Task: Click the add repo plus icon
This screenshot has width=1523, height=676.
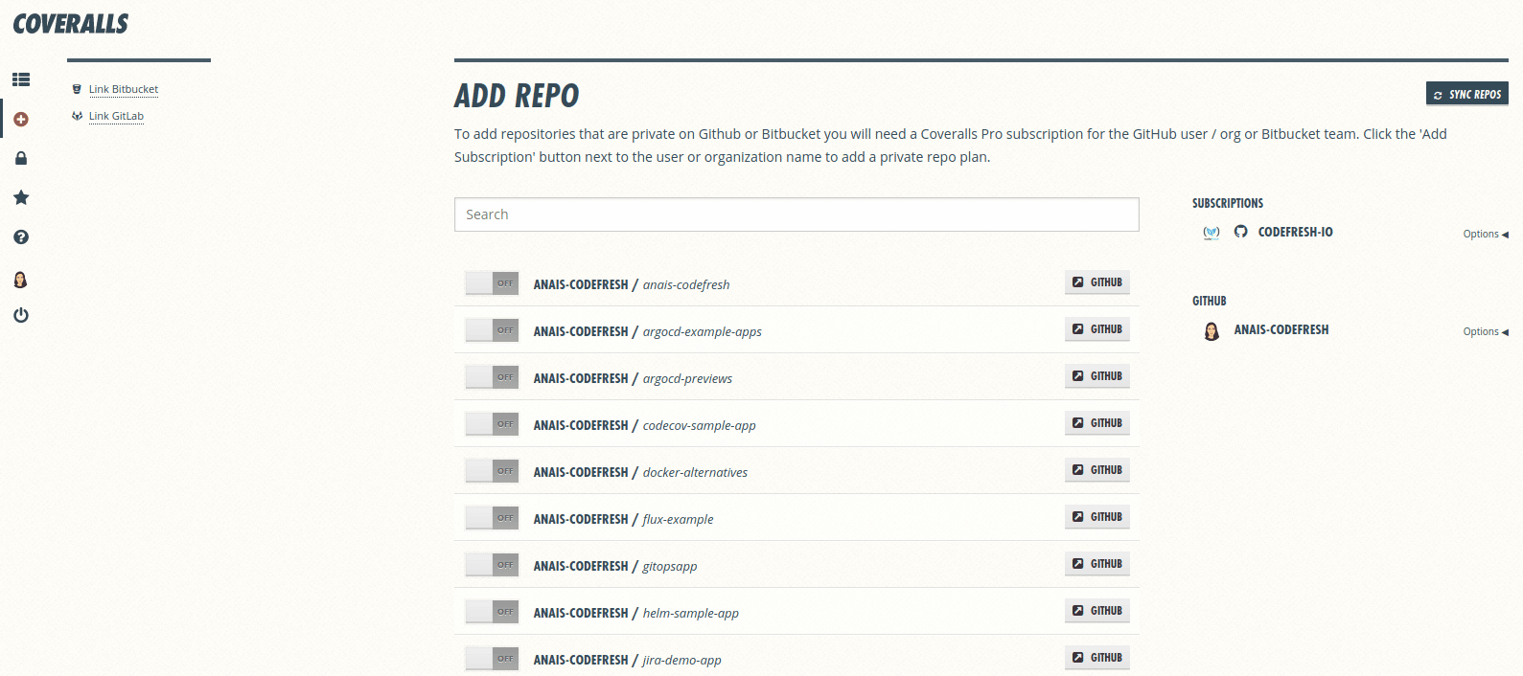Action: (x=21, y=120)
